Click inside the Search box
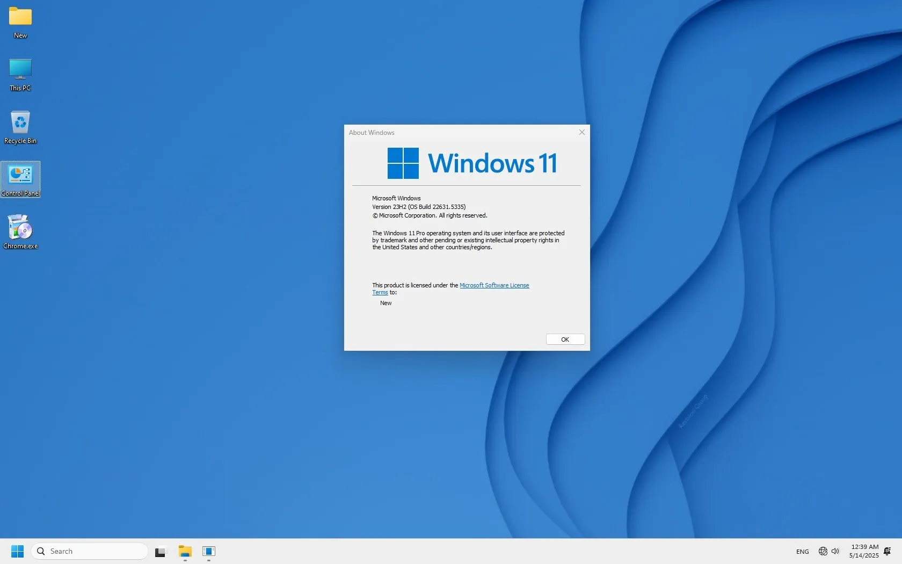This screenshot has height=564, width=902. coord(90,551)
